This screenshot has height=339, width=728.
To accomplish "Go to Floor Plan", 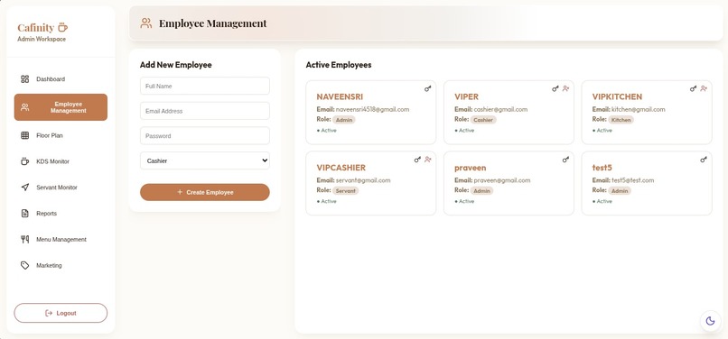I will [x=61, y=135].
